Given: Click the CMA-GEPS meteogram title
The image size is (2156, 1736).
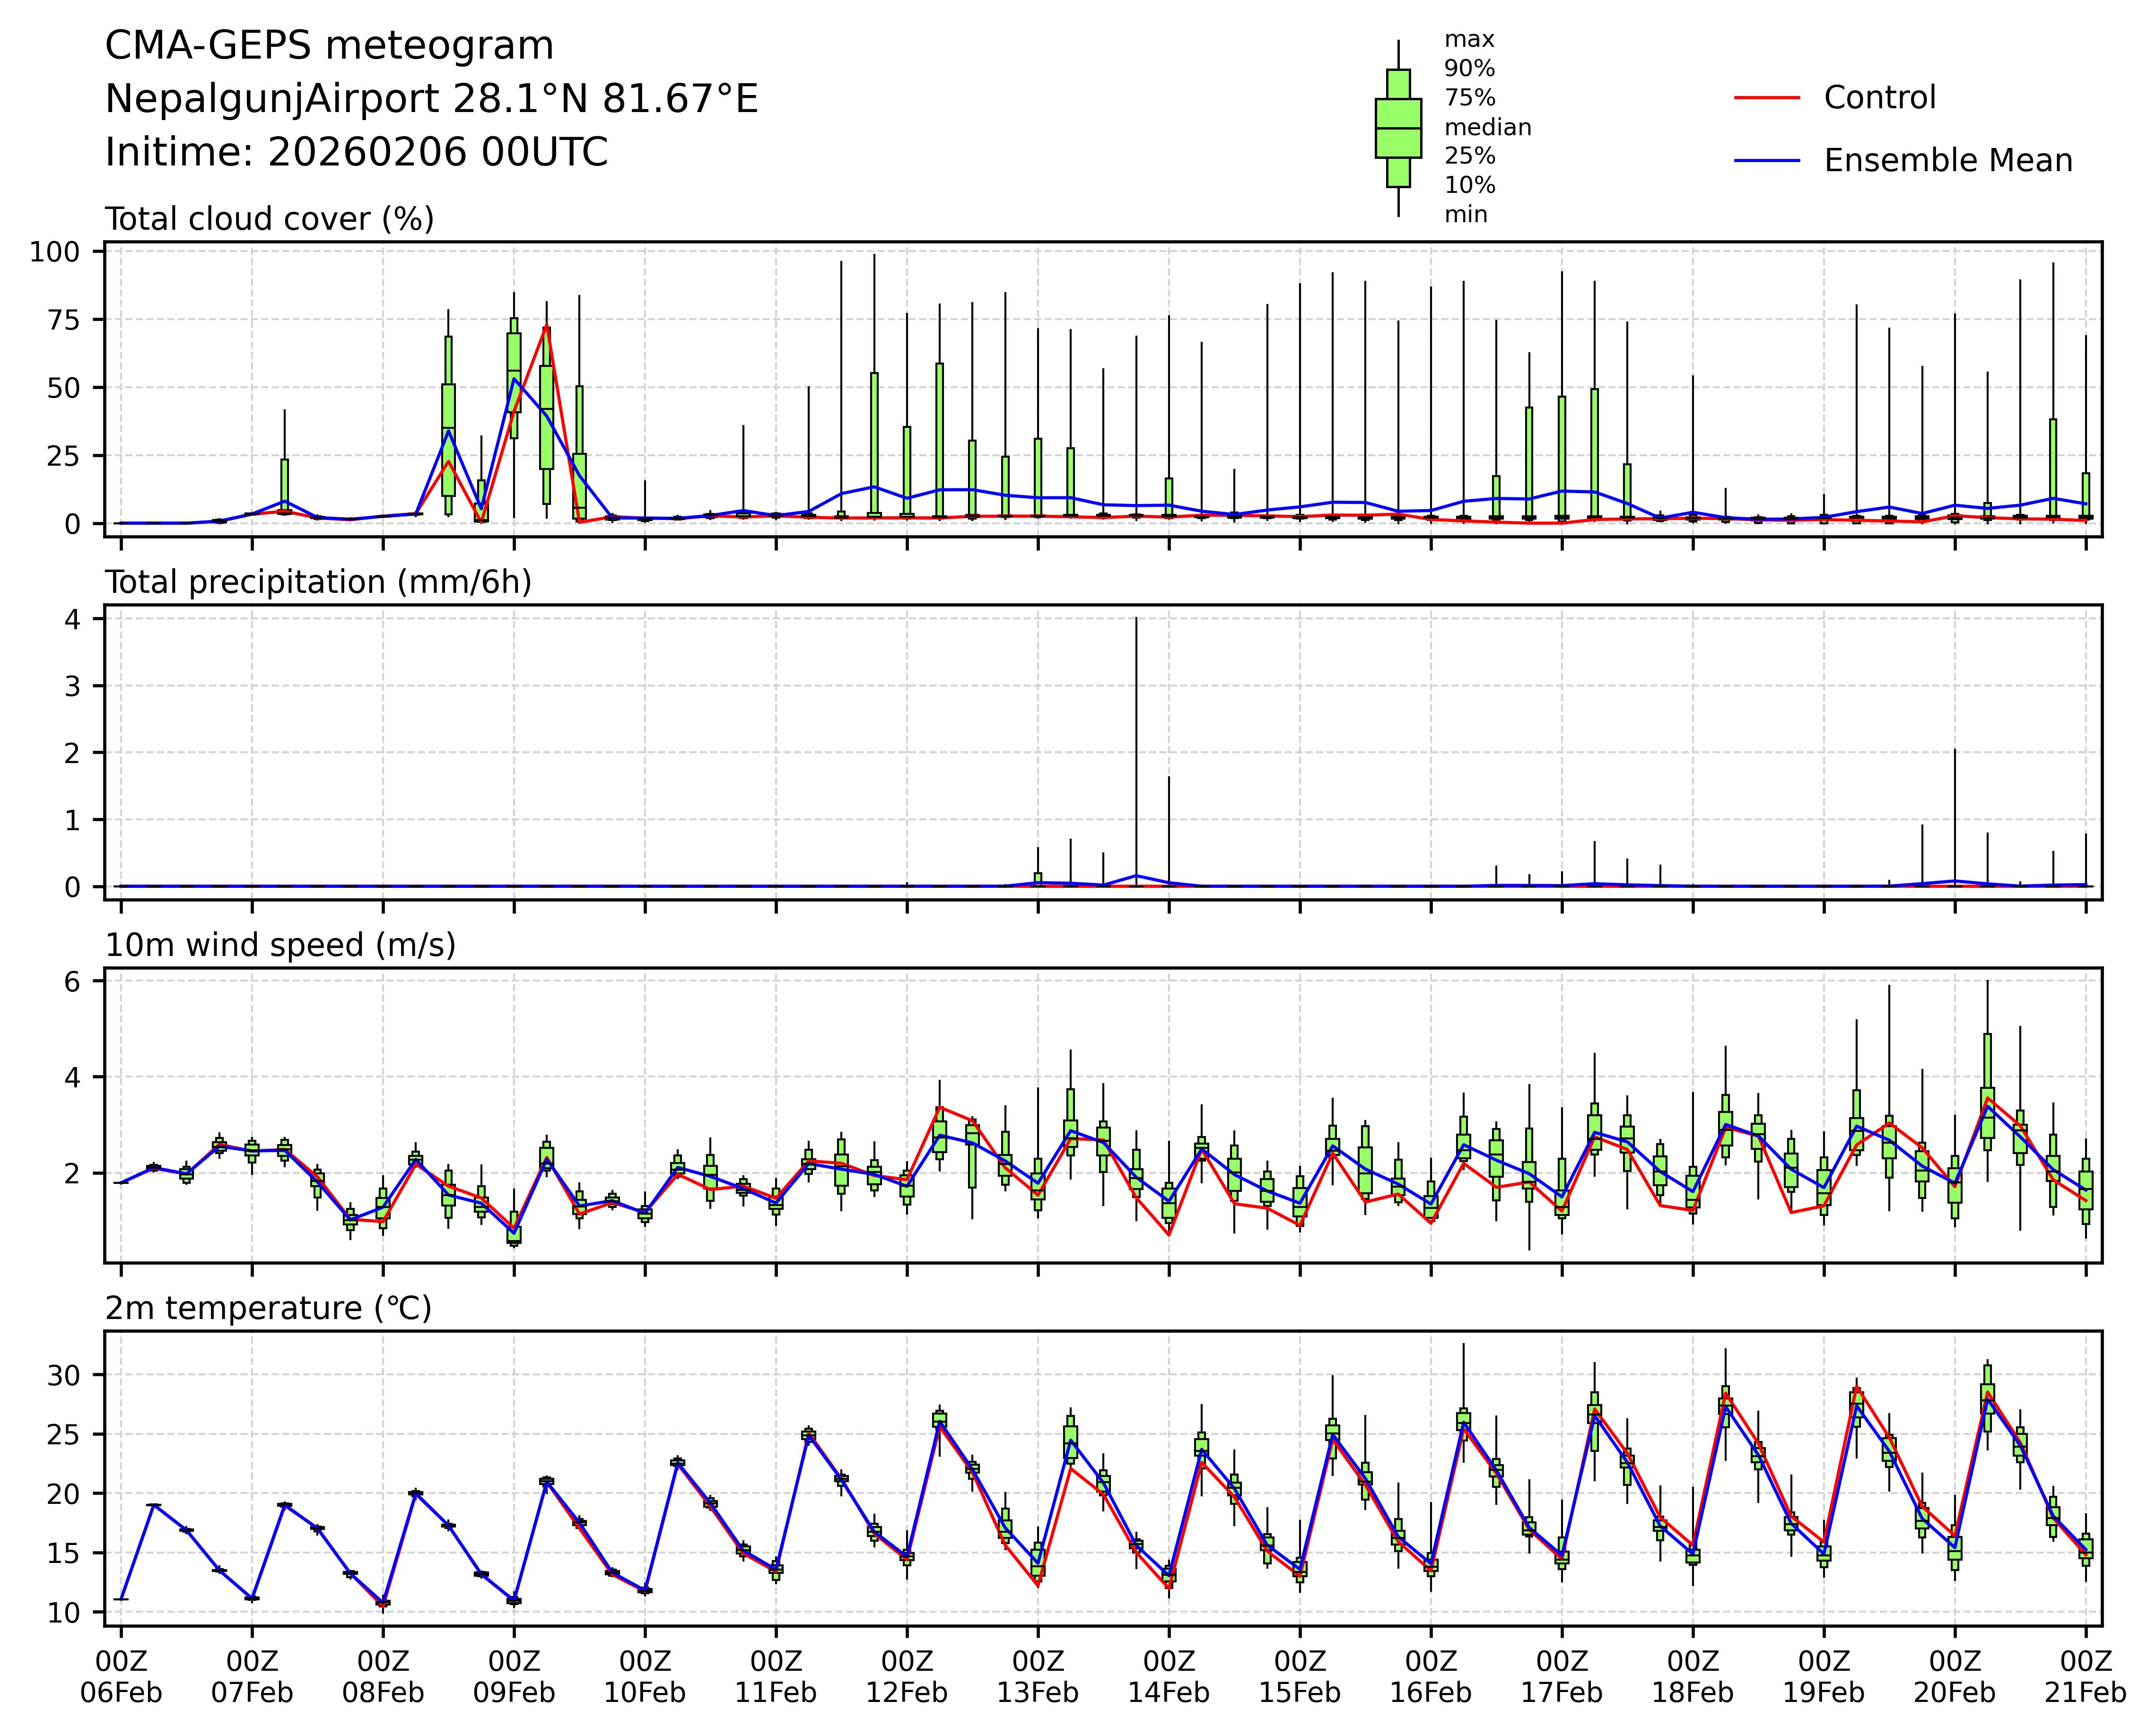Looking at the screenshot, I should click(329, 46).
